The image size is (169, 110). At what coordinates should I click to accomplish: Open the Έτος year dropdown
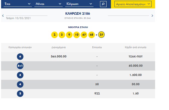point(16,4)
